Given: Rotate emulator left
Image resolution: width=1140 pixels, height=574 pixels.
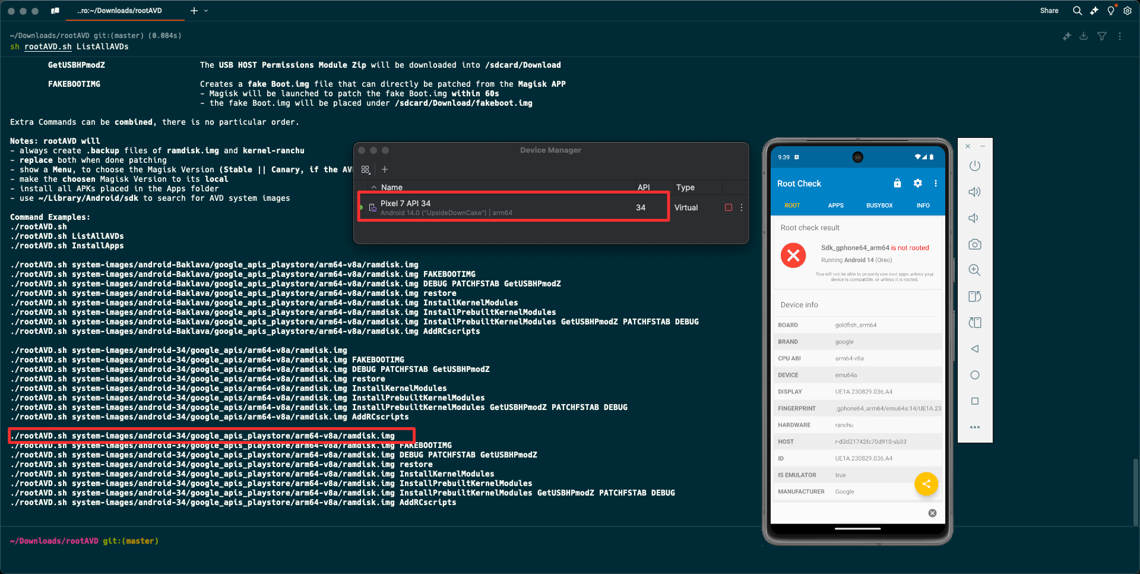Looking at the screenshot, I should pyautogui.click(x=974, y=297).
